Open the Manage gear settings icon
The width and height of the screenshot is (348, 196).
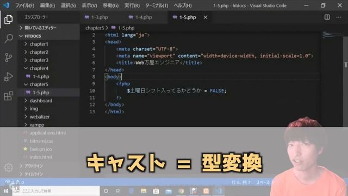point(9,167)
